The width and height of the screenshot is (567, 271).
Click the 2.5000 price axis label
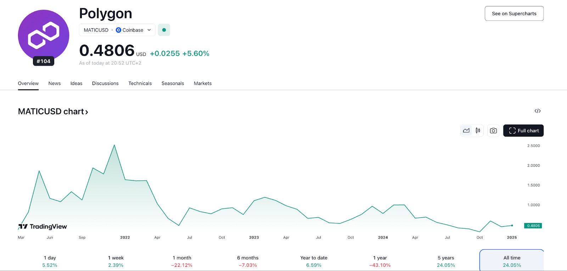(533, 146)
